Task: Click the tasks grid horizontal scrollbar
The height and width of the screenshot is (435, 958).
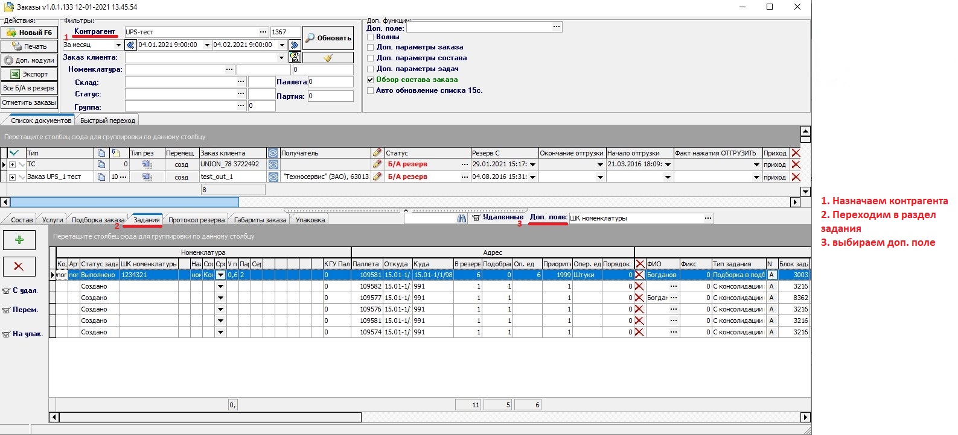Action: click(x=210, y=417)
